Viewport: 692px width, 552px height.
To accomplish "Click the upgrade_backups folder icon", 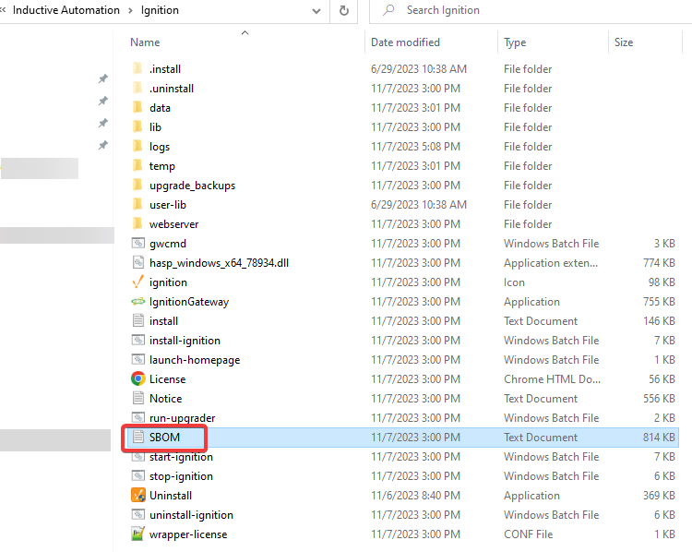I will [137, 185].
